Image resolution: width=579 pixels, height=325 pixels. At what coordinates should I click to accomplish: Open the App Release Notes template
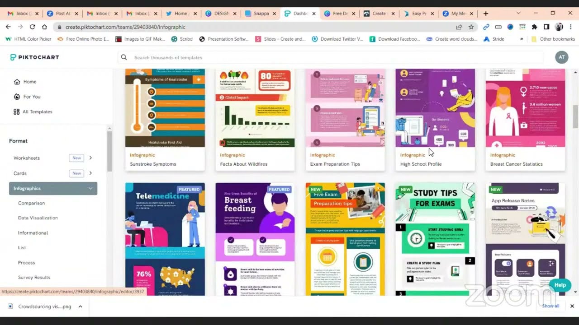pos(525,239)
